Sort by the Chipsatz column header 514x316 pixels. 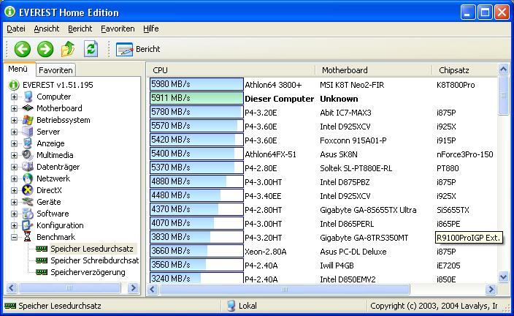[465, 70]
